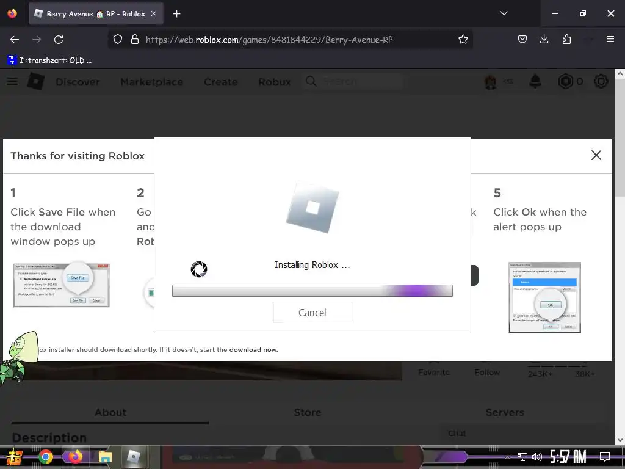The image size is (625, 469).
Task: Open the extensions puzzle icon
Action: [566, 40]
